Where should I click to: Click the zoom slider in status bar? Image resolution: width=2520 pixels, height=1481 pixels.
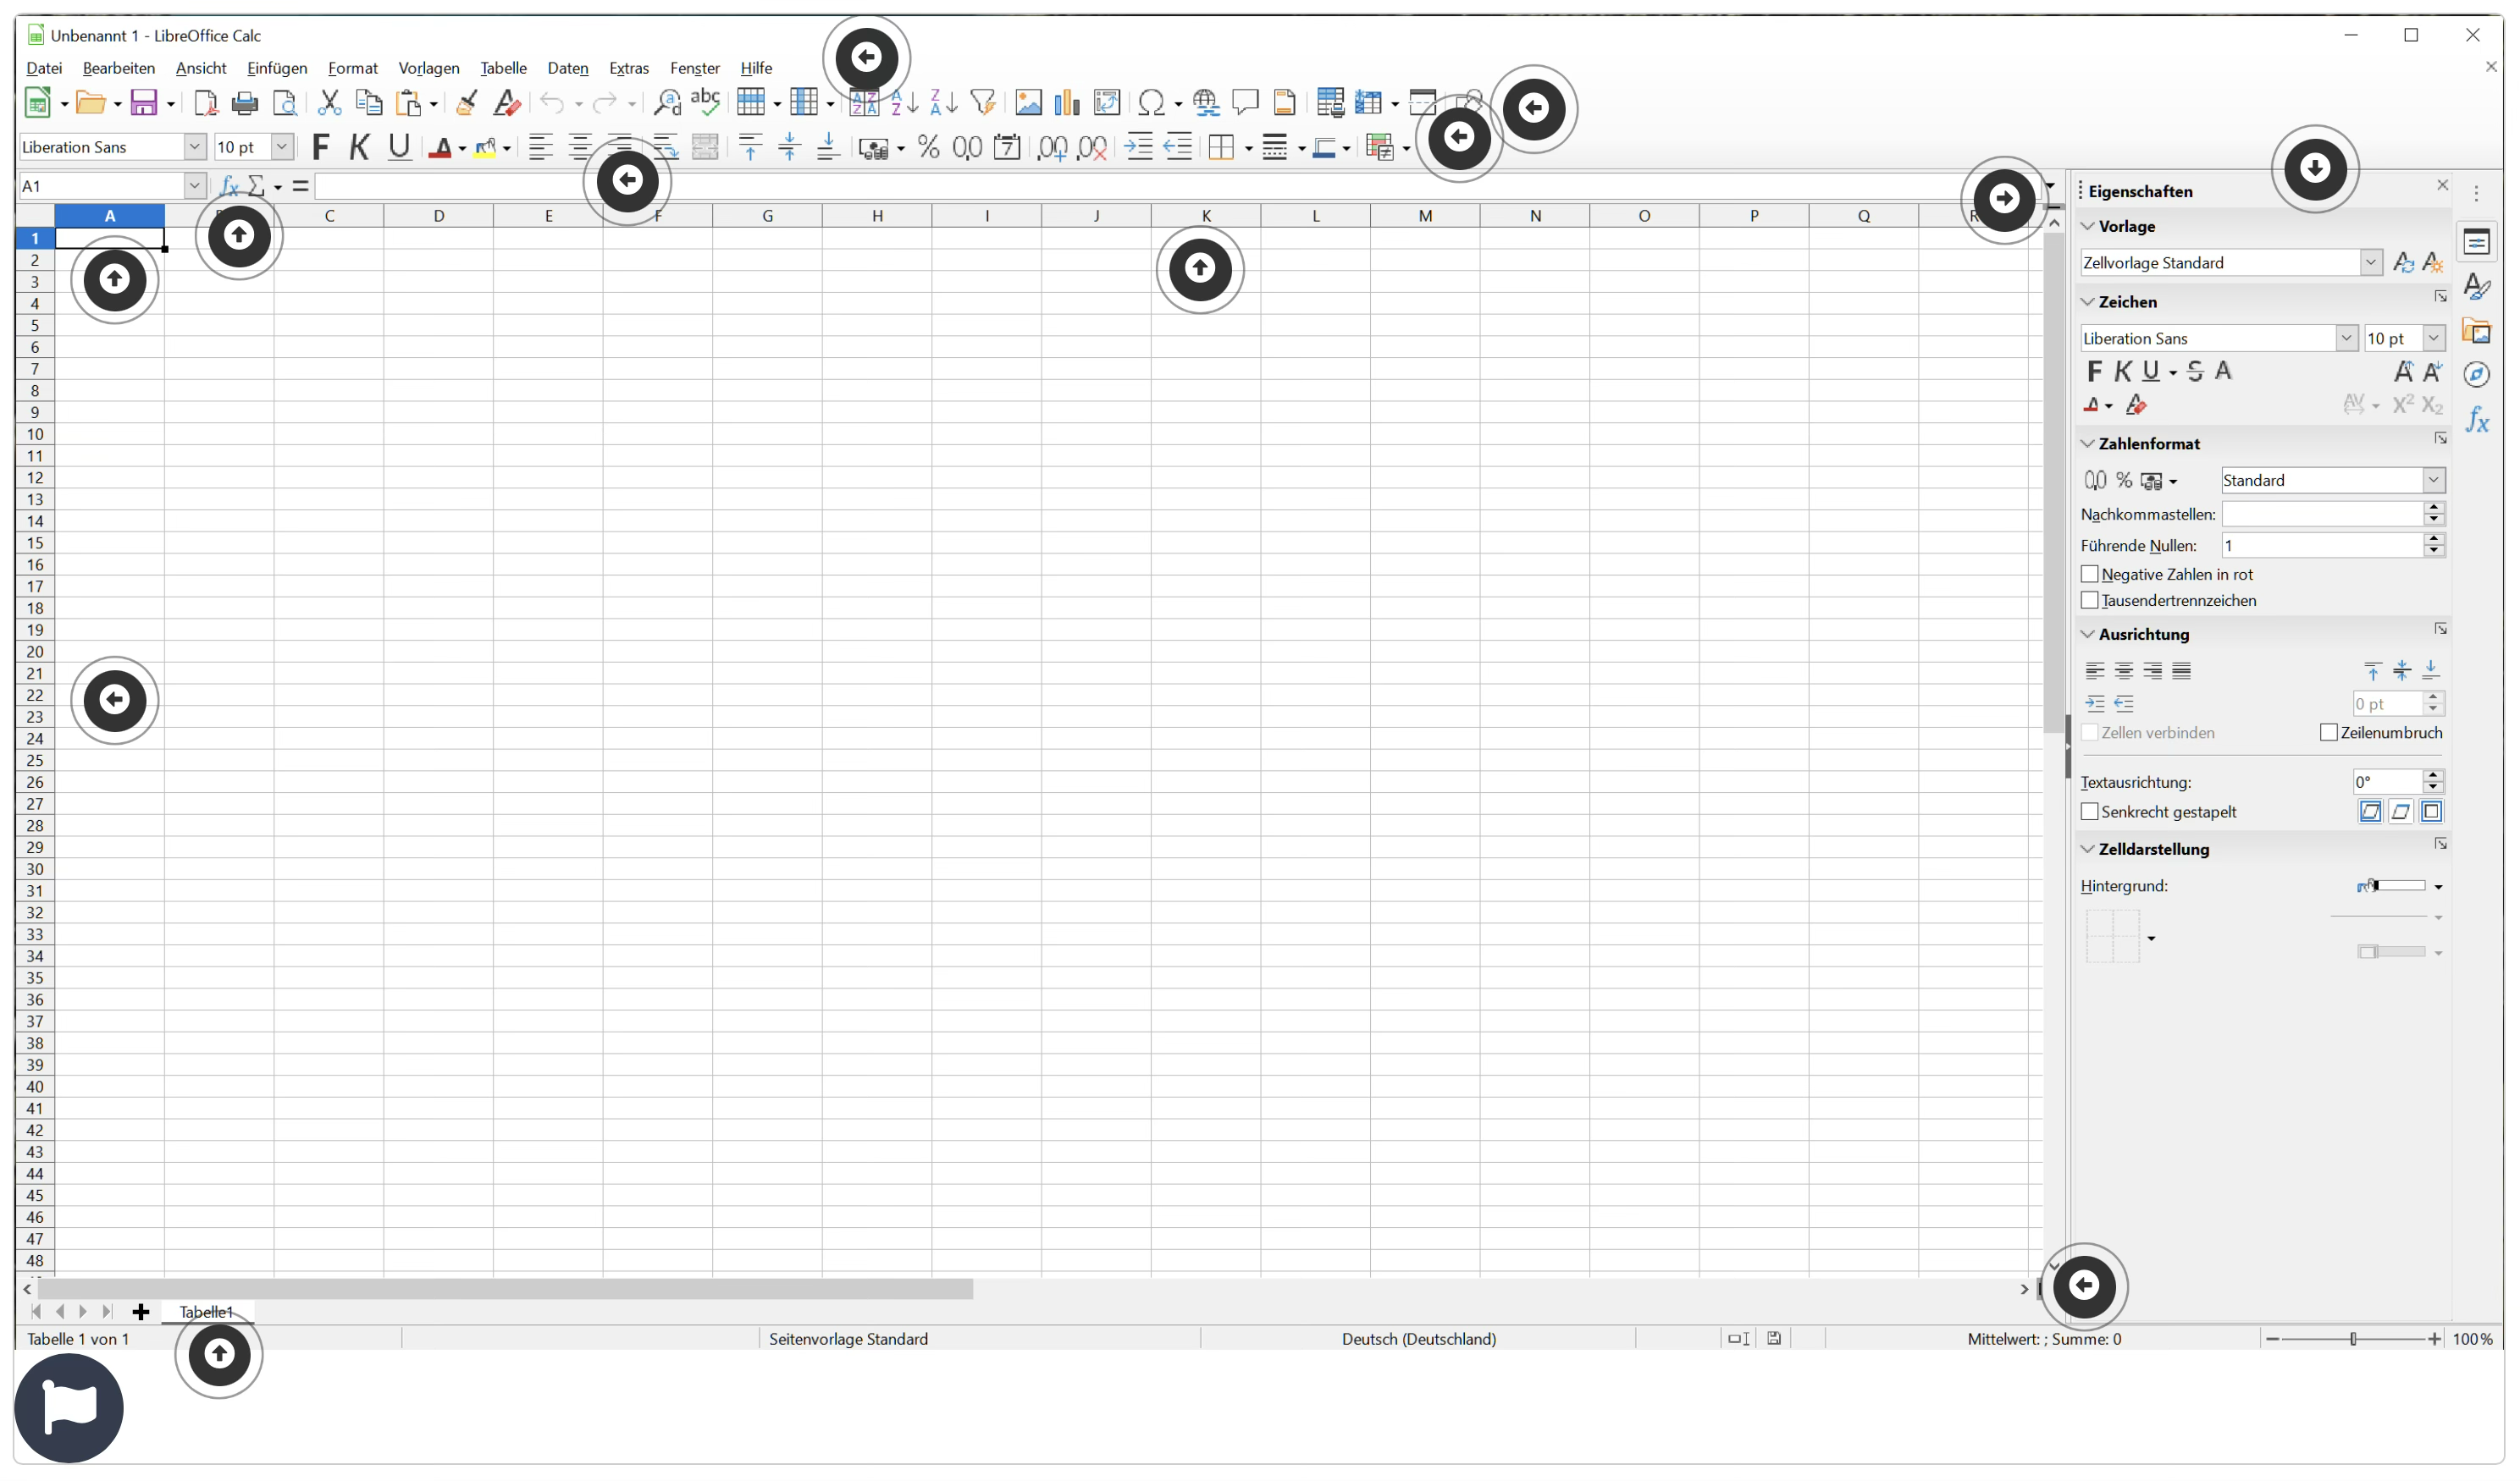tap(2352, 1339)
